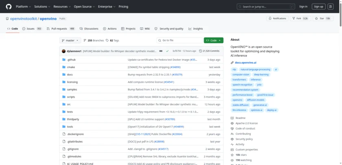
Task: Open the .github folder
Action: 71,59
